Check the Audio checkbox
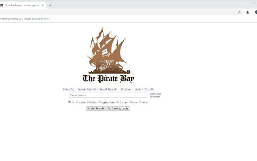Screen dimensions: 257x161 77,102
